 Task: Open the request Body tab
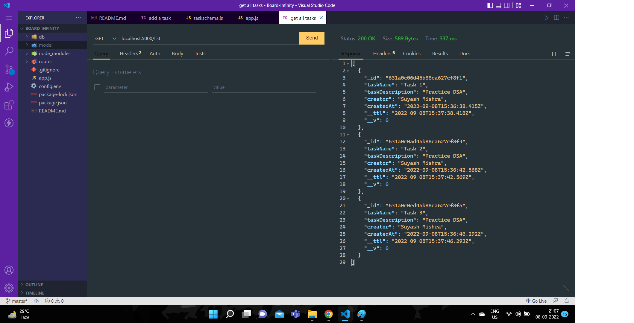tap(177, 54)
